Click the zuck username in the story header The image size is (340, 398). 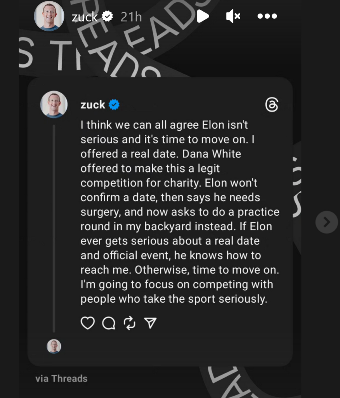point(85,17)
